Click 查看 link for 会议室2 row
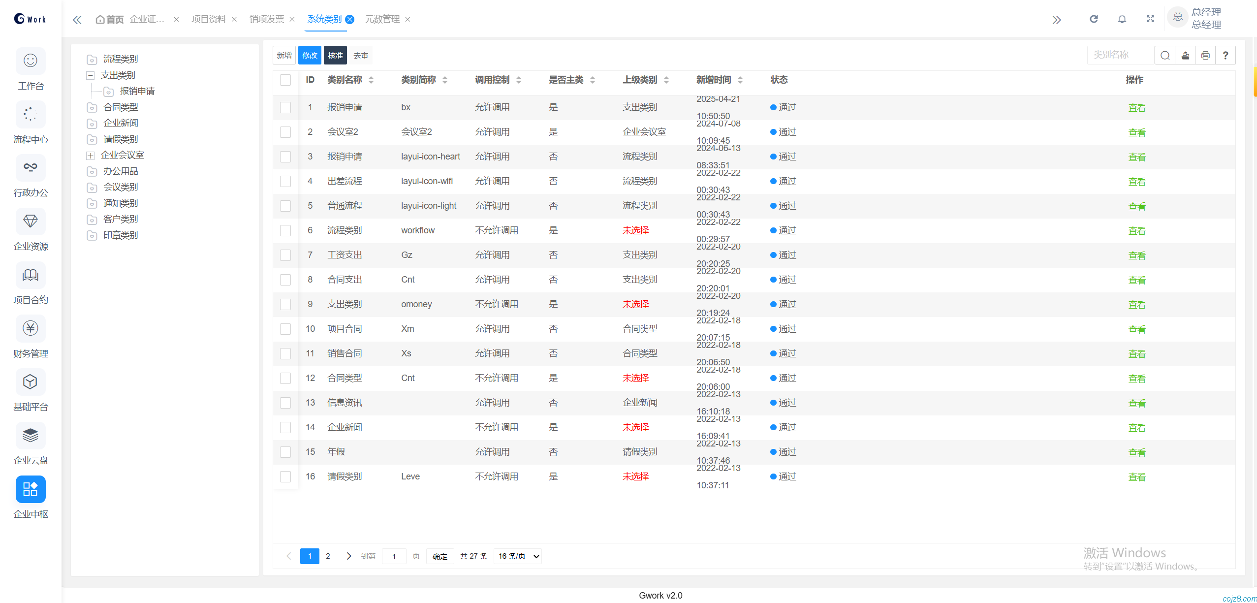This screenshot has height=603, width=1257. 1136,132
